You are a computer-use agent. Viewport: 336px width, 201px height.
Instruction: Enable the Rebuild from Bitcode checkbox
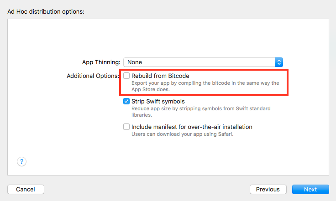(x=126, y=76)
